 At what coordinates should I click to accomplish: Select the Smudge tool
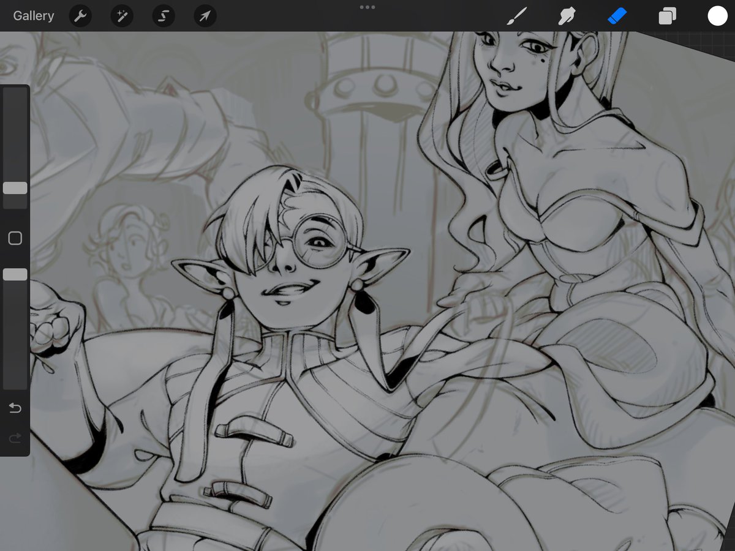(567, 16)
